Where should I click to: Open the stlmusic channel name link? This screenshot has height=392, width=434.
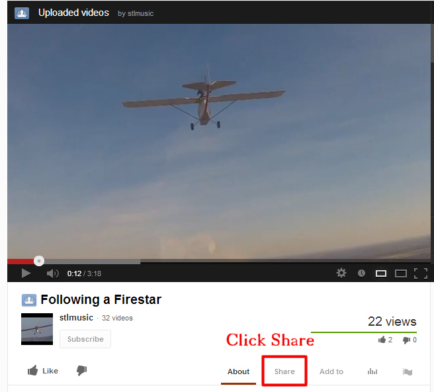pyautogui.click(x=76, y=317)
